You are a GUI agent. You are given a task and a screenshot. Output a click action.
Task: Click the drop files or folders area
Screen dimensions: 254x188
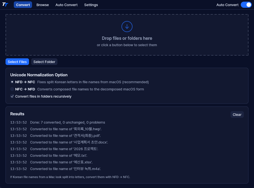tap(127, 35)
